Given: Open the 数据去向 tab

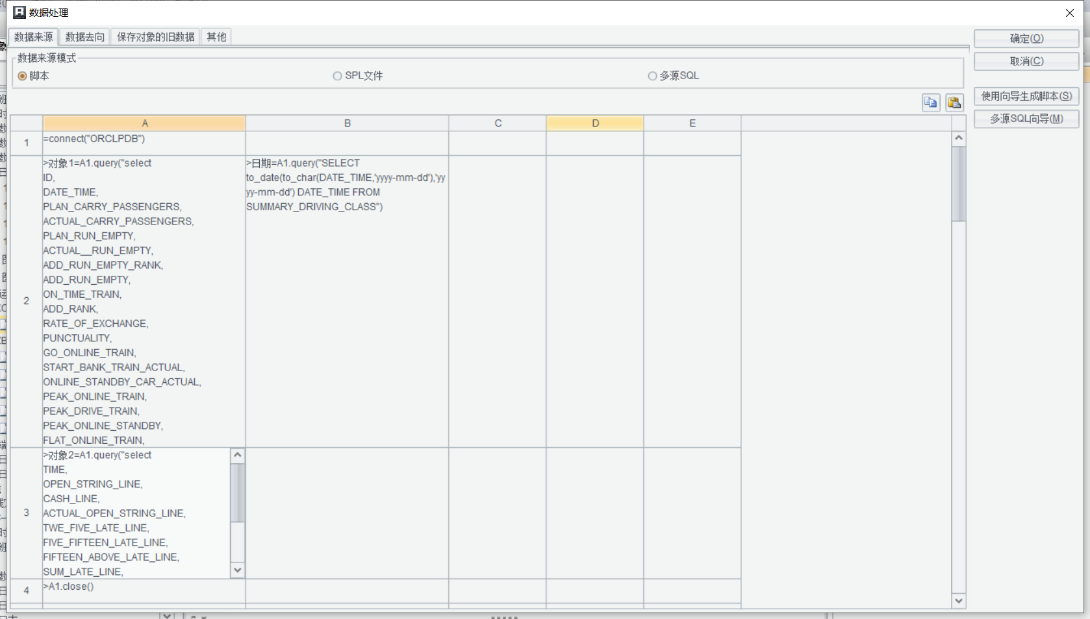Looking at the screenshot, I should (85, 37).
